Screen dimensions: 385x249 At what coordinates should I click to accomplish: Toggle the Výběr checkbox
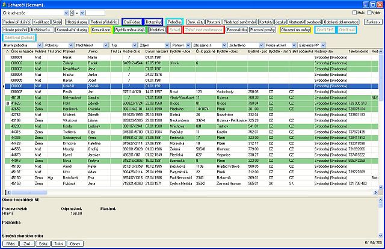click(x=369, y=13)
